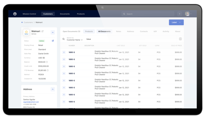This screenshot has height=119, width=205.
Task: Collapse the Walmart details card
Action: click(x=53, y=32)
